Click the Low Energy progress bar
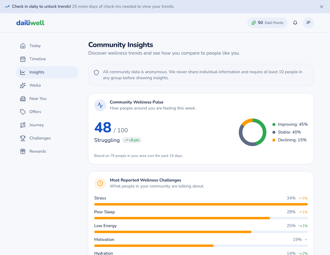This screenshot has width=330, height=255. [x=201, y=232]
